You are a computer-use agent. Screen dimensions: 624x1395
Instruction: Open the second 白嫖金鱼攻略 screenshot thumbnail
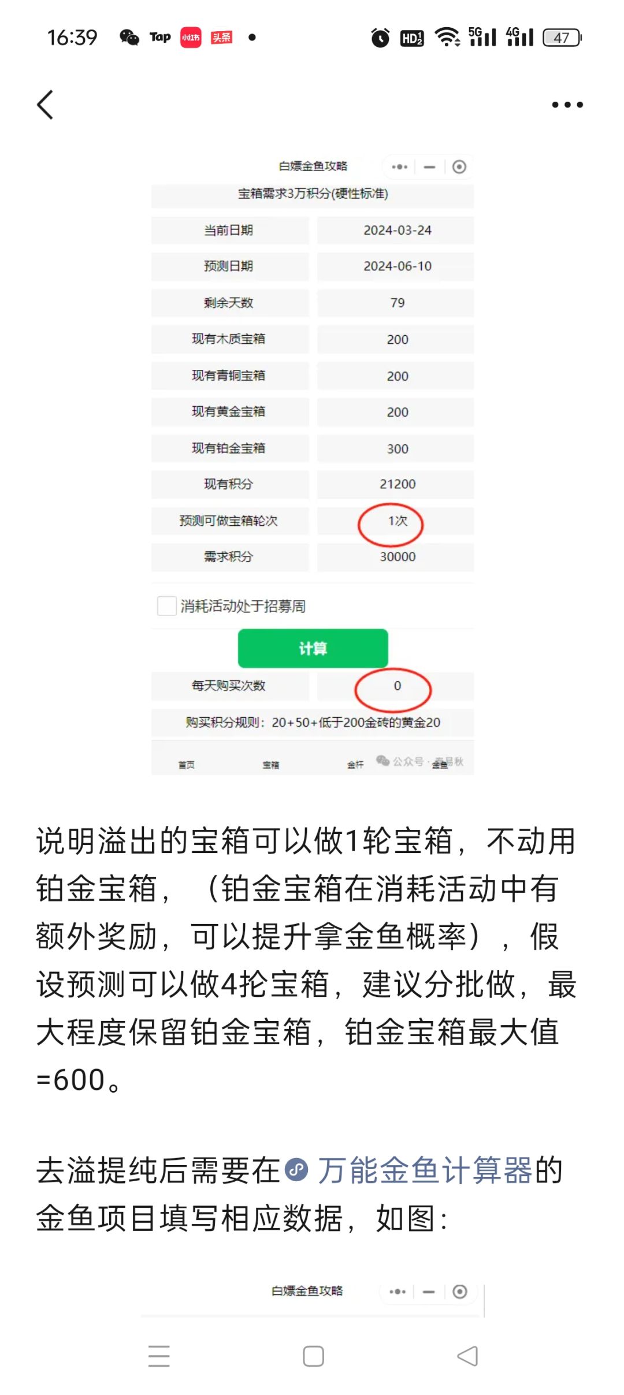click(x=313, y=1300)
